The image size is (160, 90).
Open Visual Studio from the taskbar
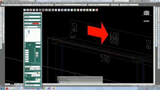(49, 88)
